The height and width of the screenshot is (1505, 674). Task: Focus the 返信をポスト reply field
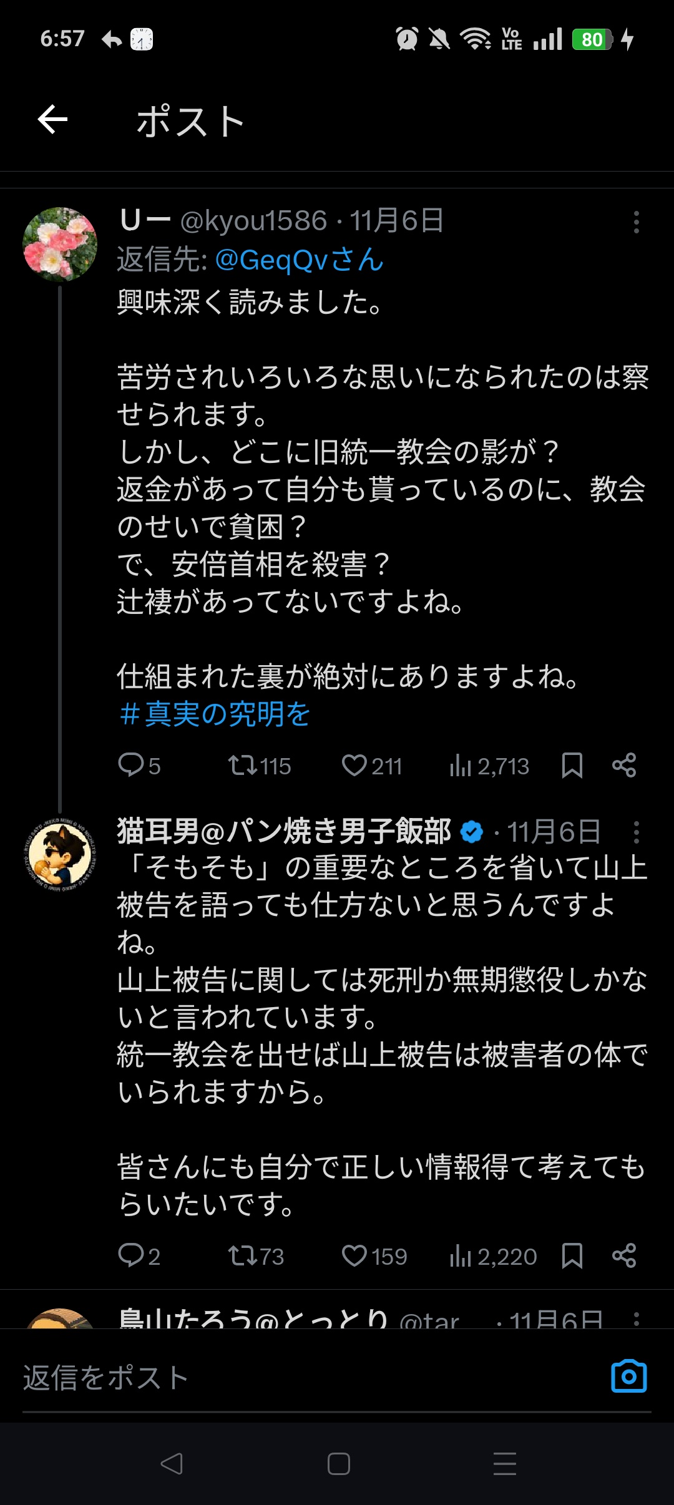coord(300,1378)
